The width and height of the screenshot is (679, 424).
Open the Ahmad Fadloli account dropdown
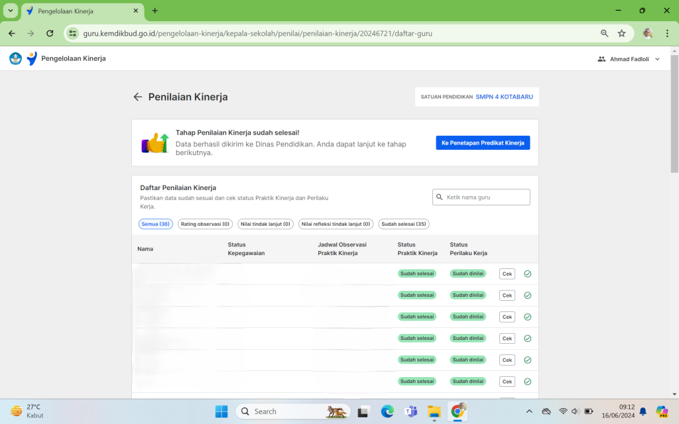(629, 59)
